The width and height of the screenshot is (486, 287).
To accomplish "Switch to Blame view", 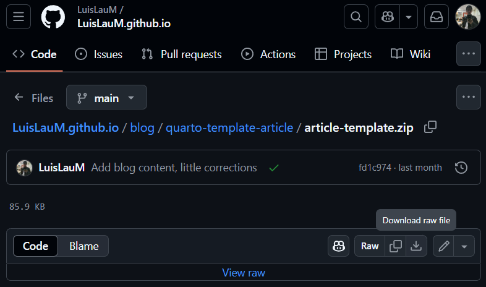I will point(84,246).
